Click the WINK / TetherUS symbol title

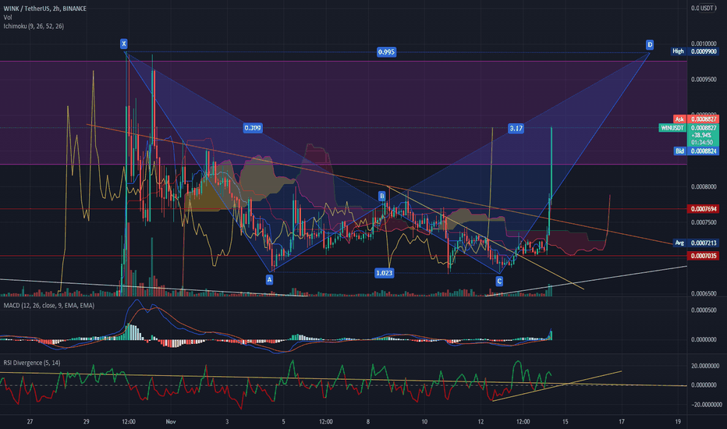click(45, 9)
